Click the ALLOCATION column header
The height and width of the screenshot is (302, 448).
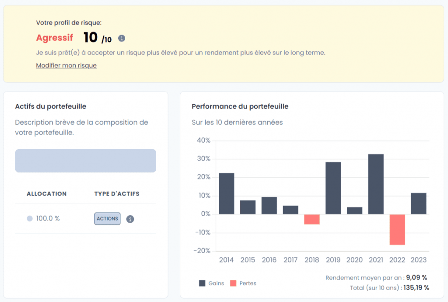click(x=47, y=193)
